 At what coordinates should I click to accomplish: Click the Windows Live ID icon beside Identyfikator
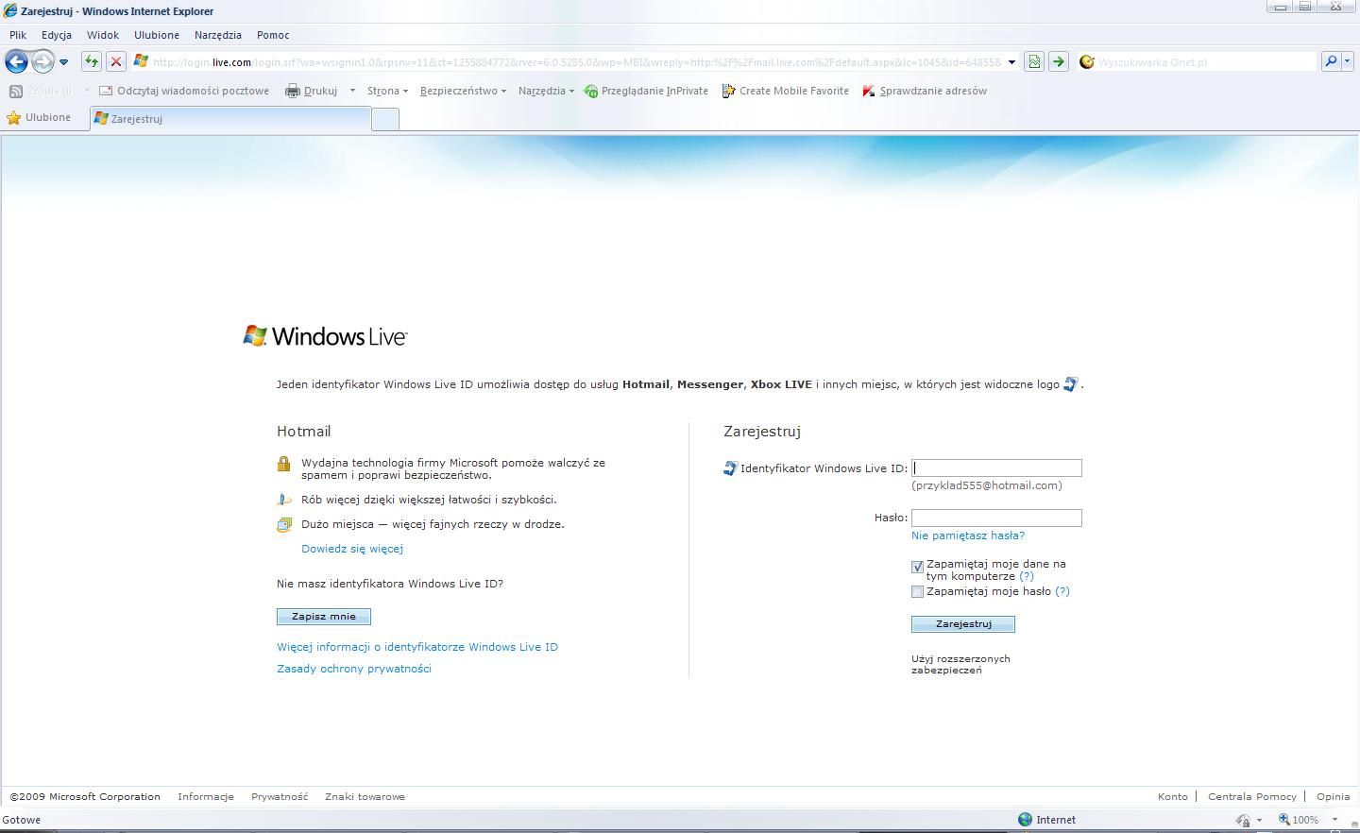click(x=730, y=468)
